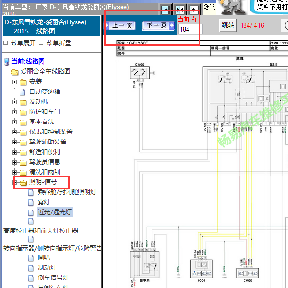Image resolution: width=288 pixels, height=288 pixels.
Task: Expand the 发动机 folder
Action: coord(14,102)
